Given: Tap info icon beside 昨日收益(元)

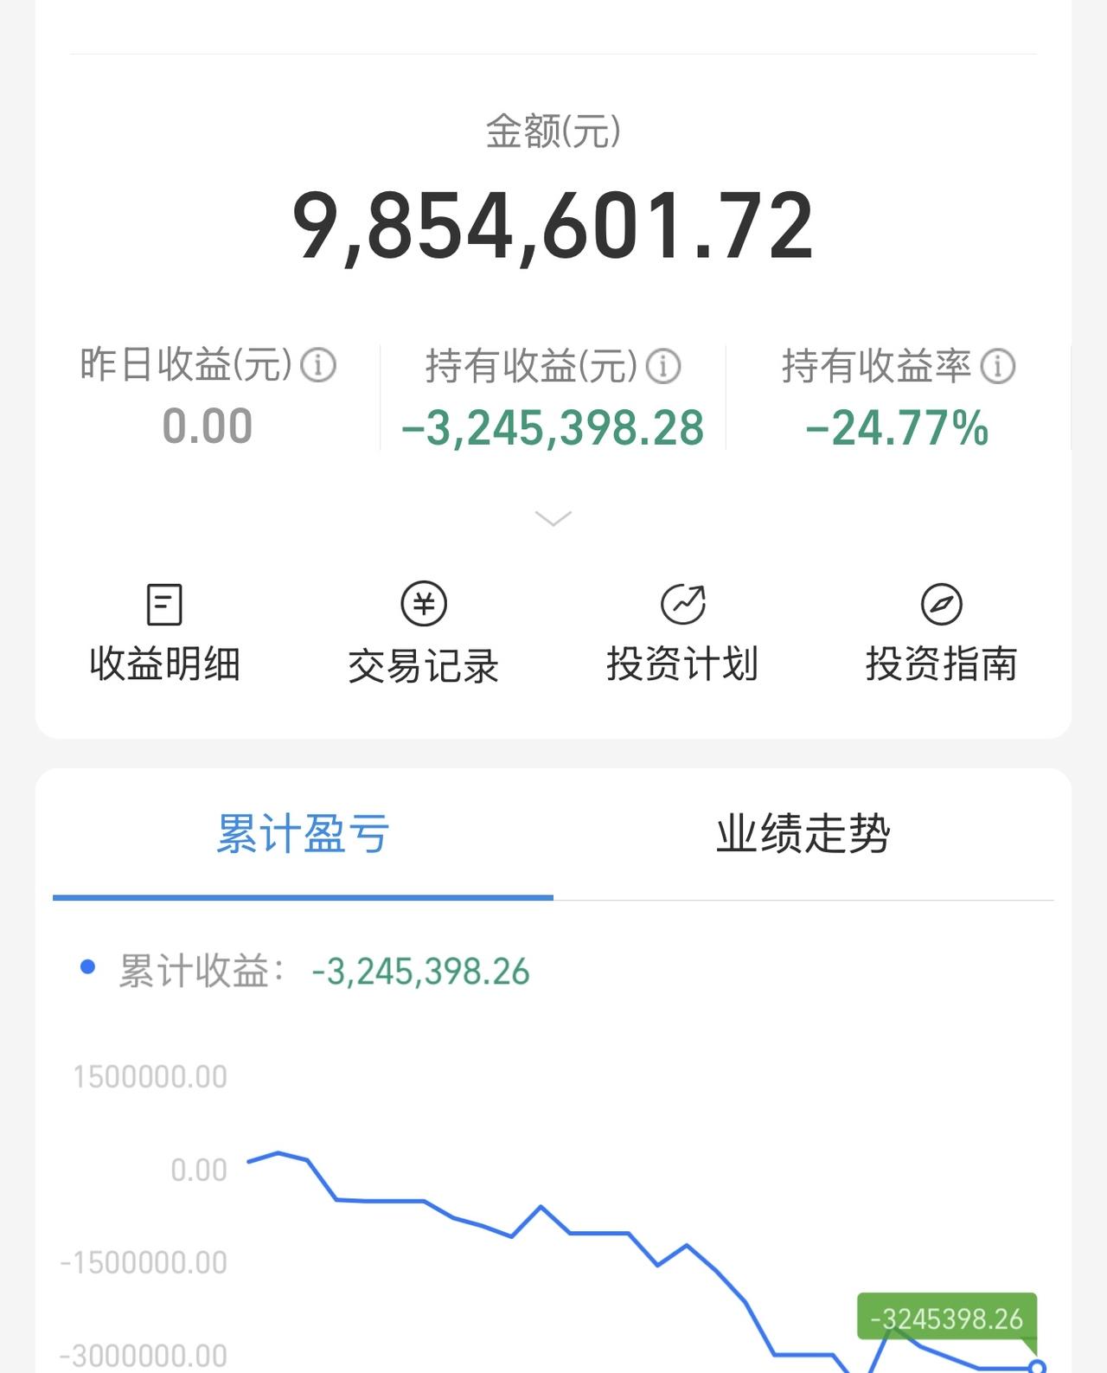Looking at the screenshot, I should 318,365.
